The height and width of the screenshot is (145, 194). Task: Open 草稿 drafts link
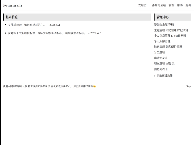171,25
